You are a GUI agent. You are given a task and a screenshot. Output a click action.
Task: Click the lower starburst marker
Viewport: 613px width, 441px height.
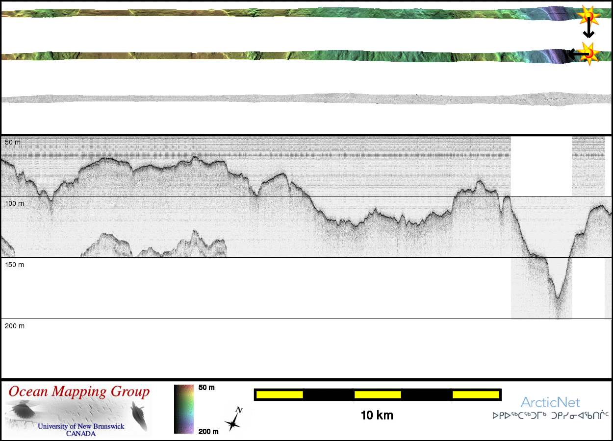[589, 53]
